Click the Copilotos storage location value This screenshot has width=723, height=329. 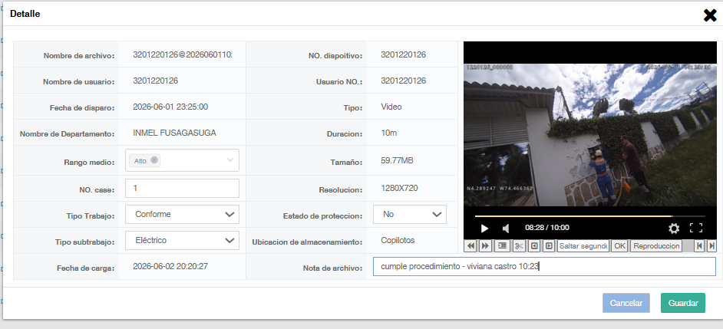point(398,240)
